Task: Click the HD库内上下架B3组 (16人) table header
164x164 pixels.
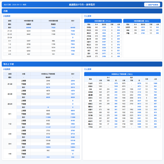Action: pos(122,74)
